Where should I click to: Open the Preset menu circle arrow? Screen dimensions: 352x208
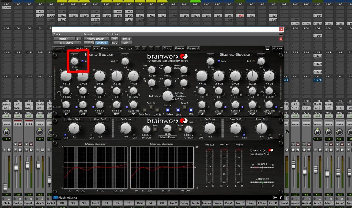click(x=107, y=34)
